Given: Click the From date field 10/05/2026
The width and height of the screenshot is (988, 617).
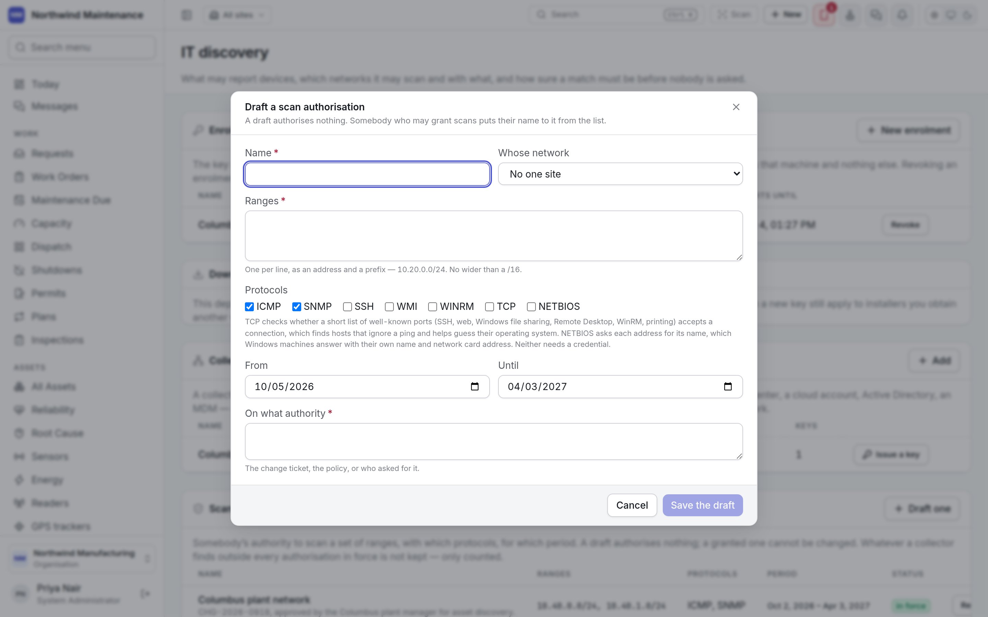Looking at the screenshot, I should coord(367,386).
